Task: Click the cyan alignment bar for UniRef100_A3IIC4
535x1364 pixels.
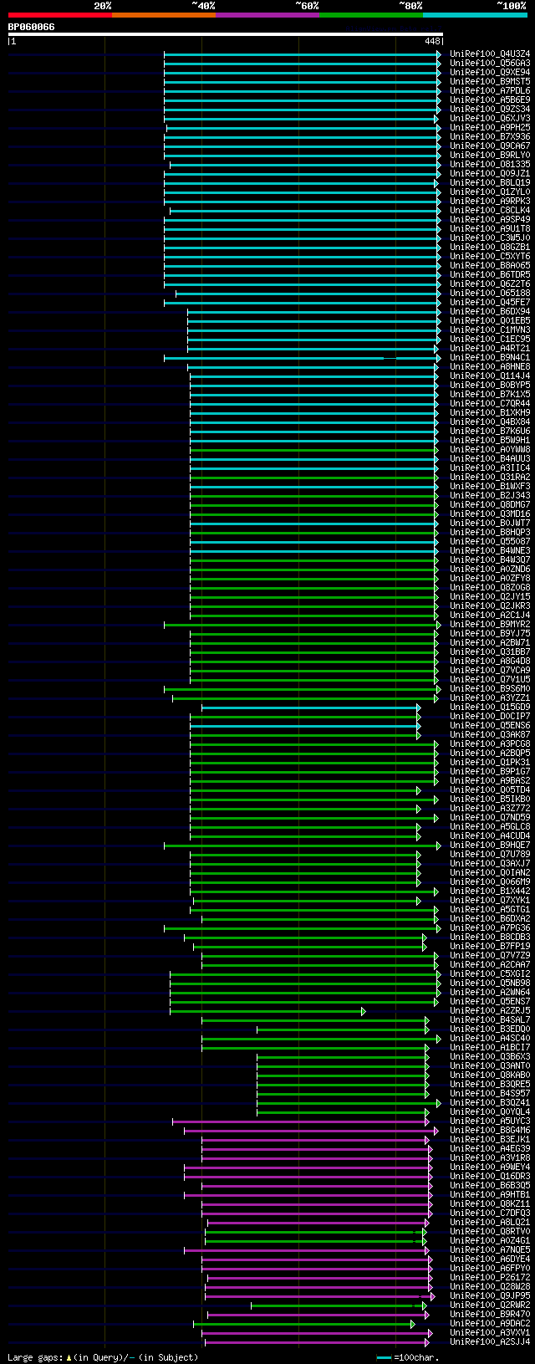Action: pyautogui.click(x=313, y=467)
